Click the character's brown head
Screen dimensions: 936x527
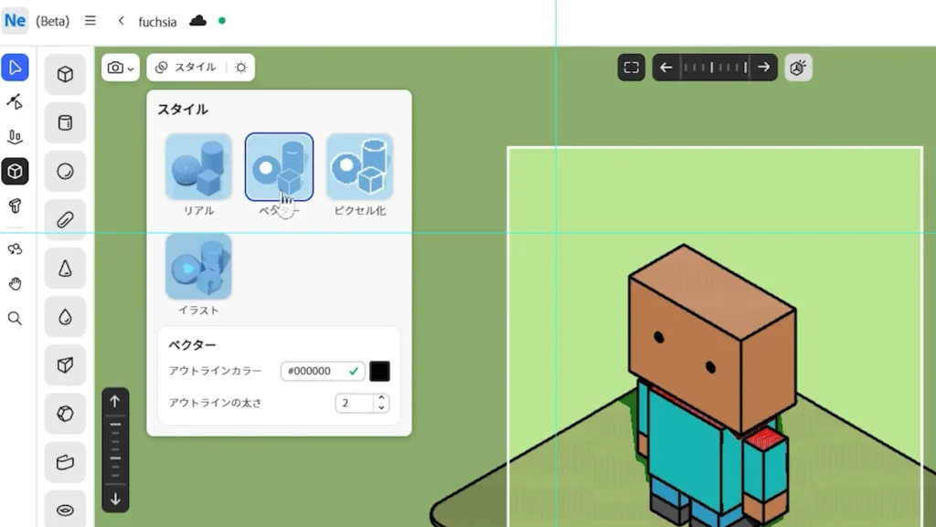point(711,337)
